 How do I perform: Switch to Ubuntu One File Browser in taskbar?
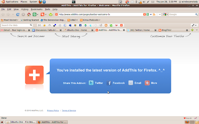click(21, 122)
